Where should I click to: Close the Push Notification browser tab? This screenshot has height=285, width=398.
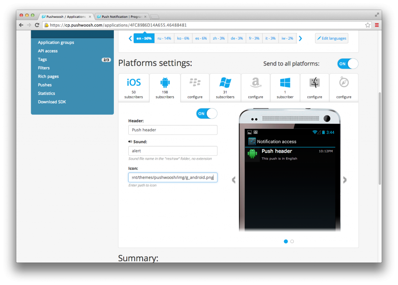click(145, 17)
